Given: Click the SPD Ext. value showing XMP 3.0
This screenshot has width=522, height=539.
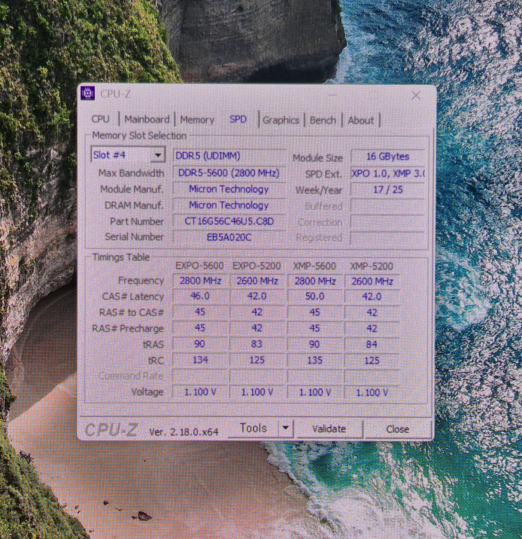Looking at the screenshot, I should (388, 174).
